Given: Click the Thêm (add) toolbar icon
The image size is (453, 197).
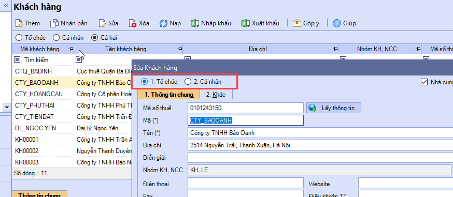Looking at the screenshot, I should tap(19, 23).
